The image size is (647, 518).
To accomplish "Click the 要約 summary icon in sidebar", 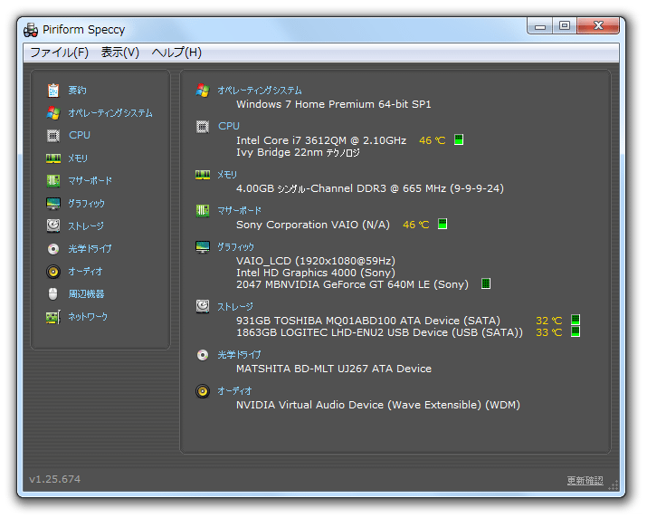I will pyautogui.click(x=53, y=91).
